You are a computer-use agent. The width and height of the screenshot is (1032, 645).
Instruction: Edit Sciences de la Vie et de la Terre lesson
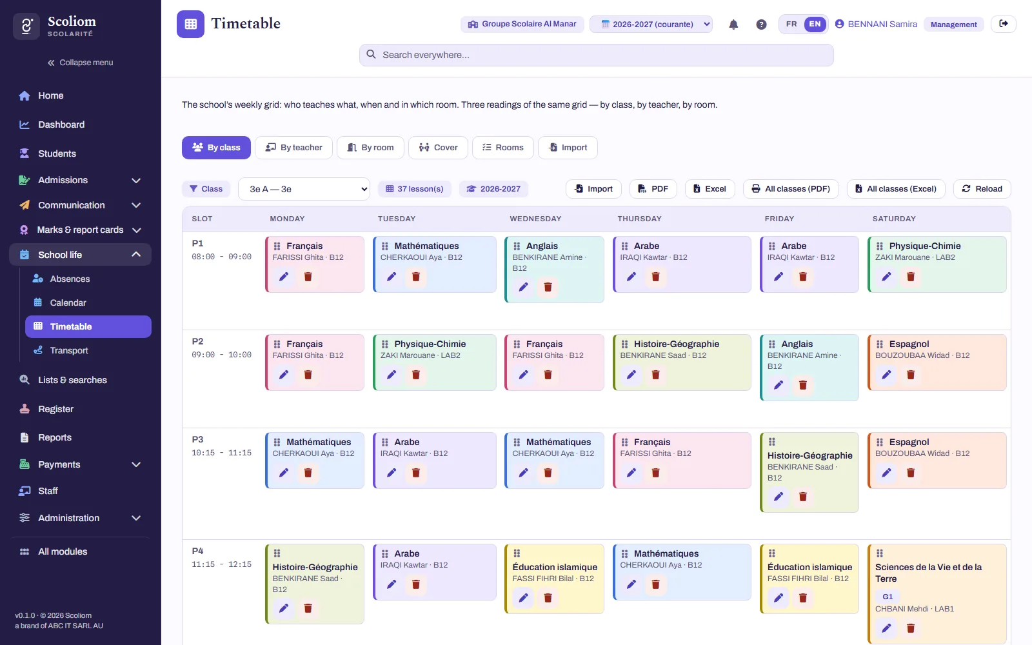click(x=886, y=628)
